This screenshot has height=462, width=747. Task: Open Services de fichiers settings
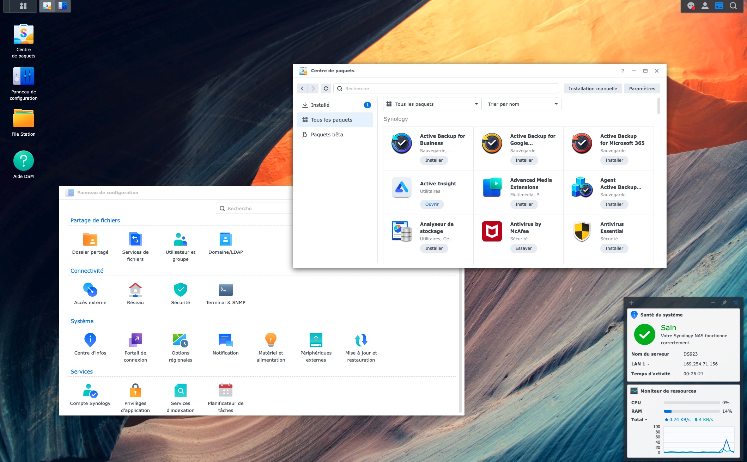click(x=135, y=247)
